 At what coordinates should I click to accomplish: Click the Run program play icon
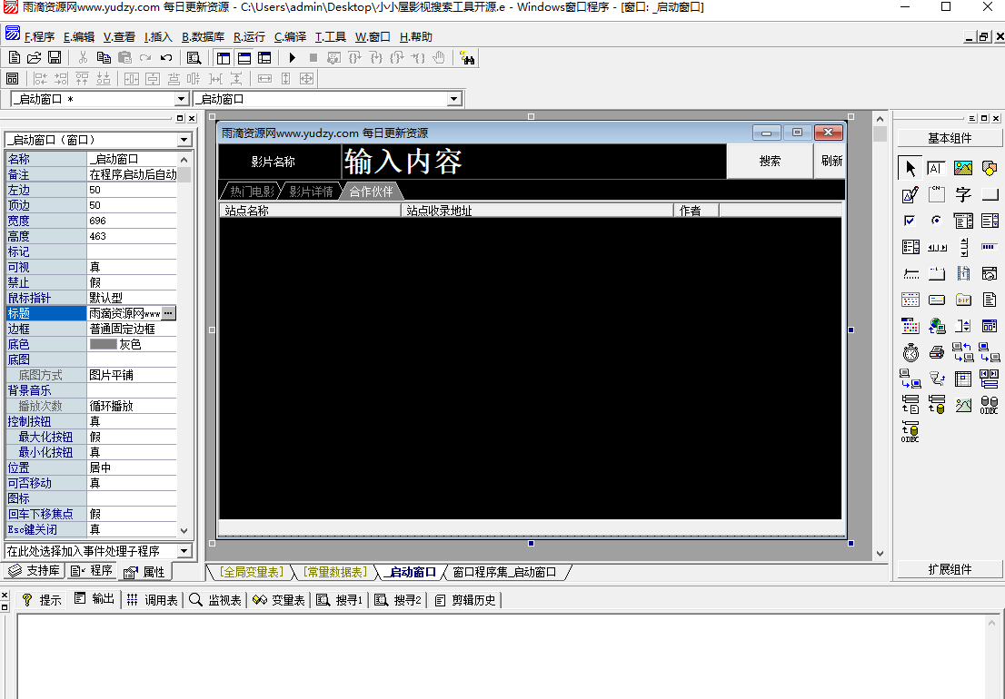292,58
